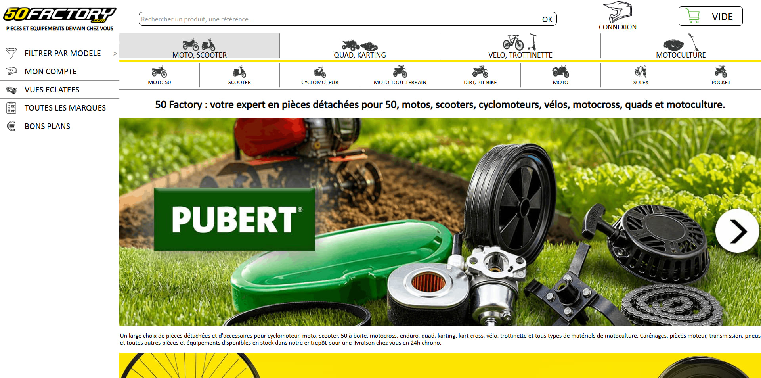The image size is (761, 378).
Task: Select the Moto, Scooter tab
Action: tap(199, 46)
